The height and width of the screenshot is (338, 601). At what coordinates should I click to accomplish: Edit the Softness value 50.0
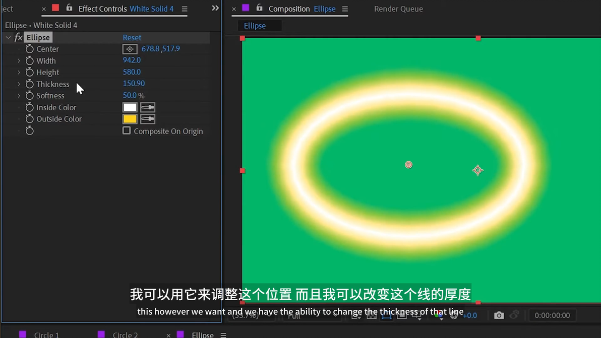point(130,95)
